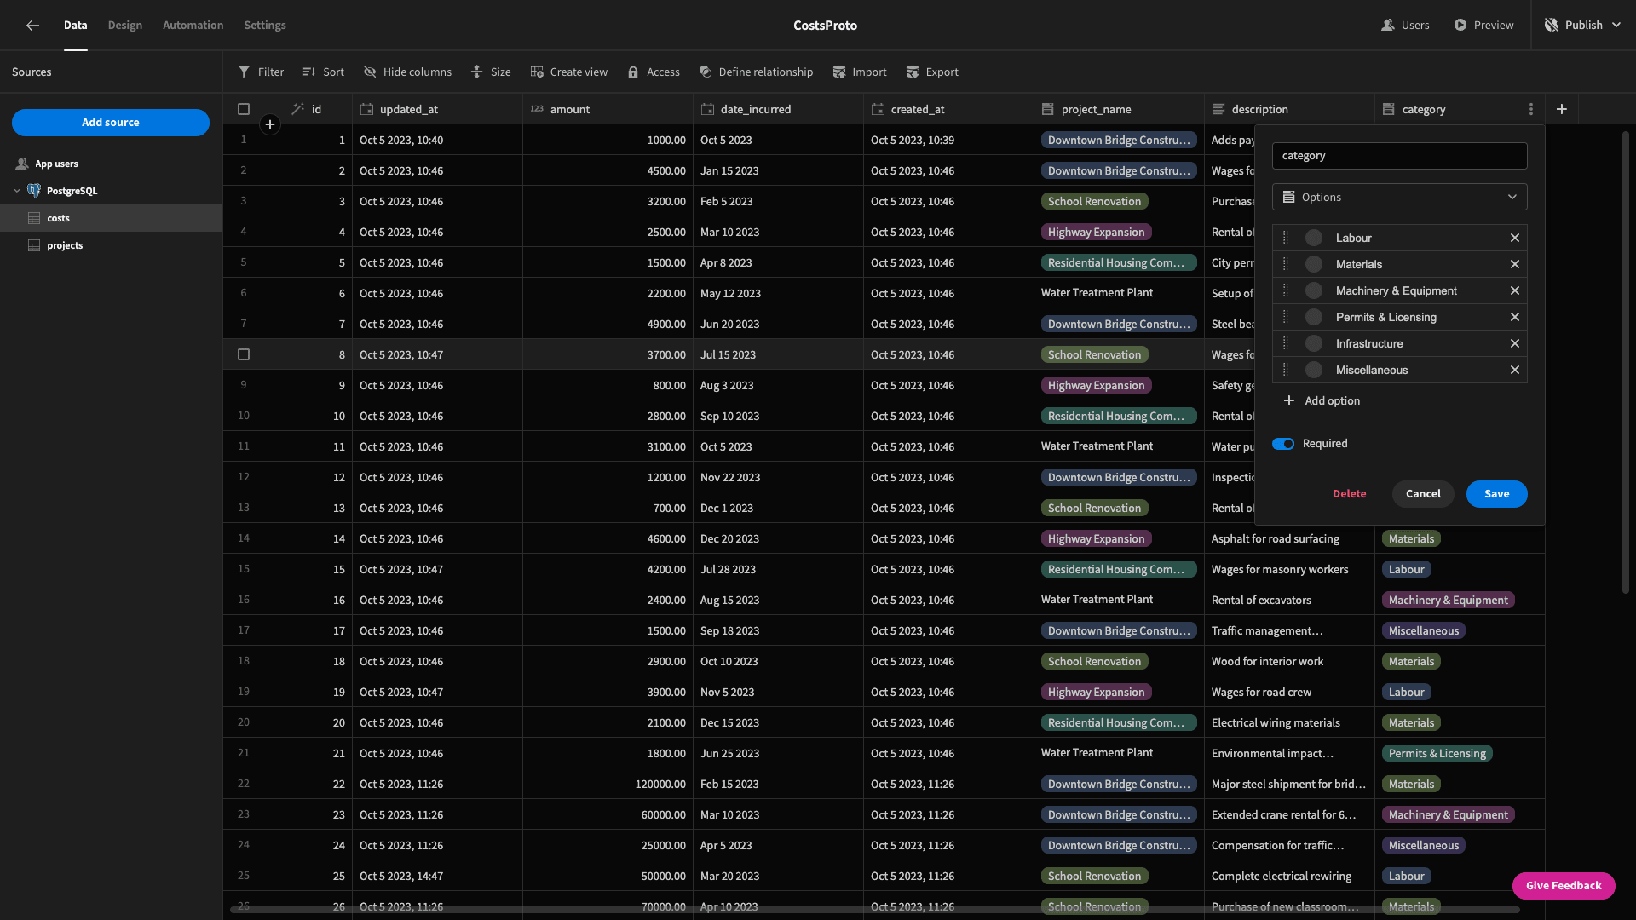Screen dimensions: 1636x920
Task: Click the Add option plus icon
Action: point(1288,400)
